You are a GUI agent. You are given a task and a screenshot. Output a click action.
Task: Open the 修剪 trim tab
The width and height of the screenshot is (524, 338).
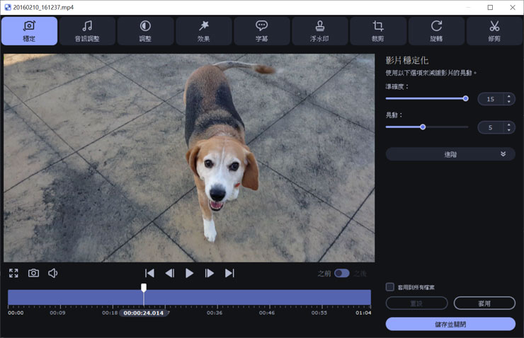[x=494, y=31]
